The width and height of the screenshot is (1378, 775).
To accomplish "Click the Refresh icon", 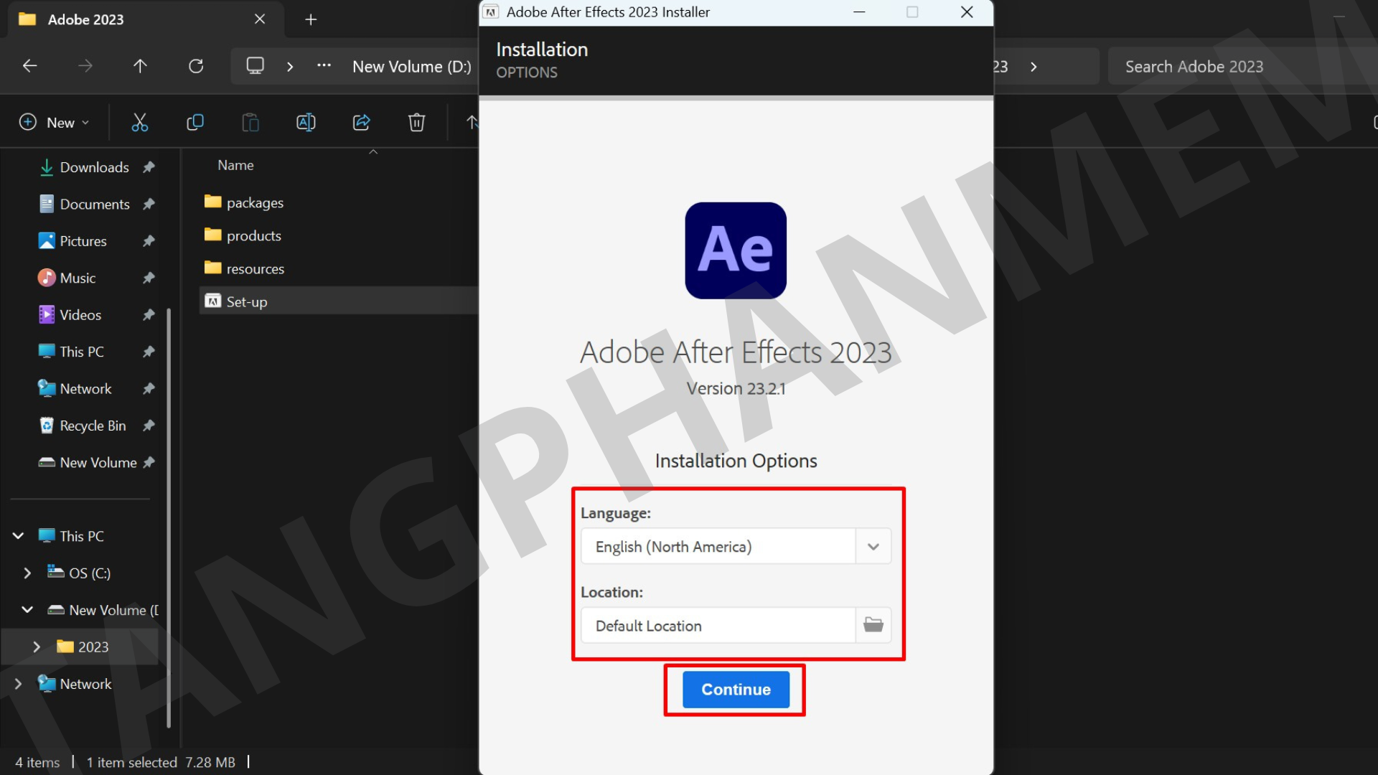I will [196, 66].
